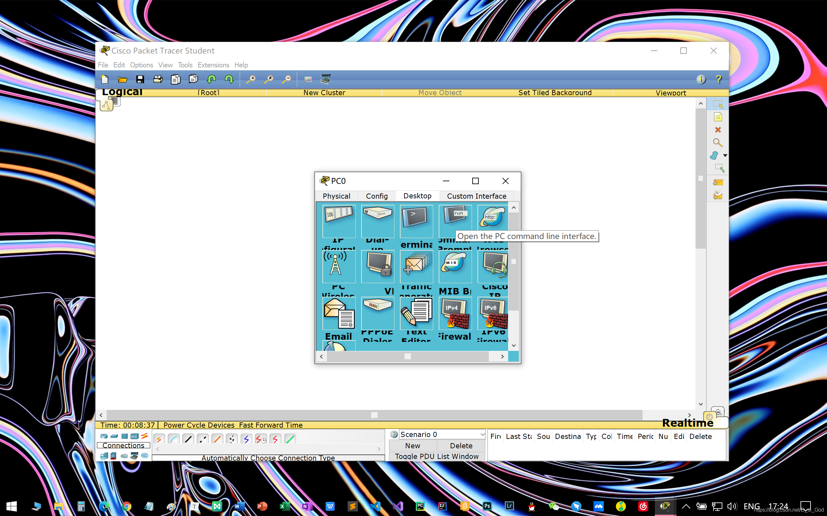Open the Email desktop app

click(339, 313)
